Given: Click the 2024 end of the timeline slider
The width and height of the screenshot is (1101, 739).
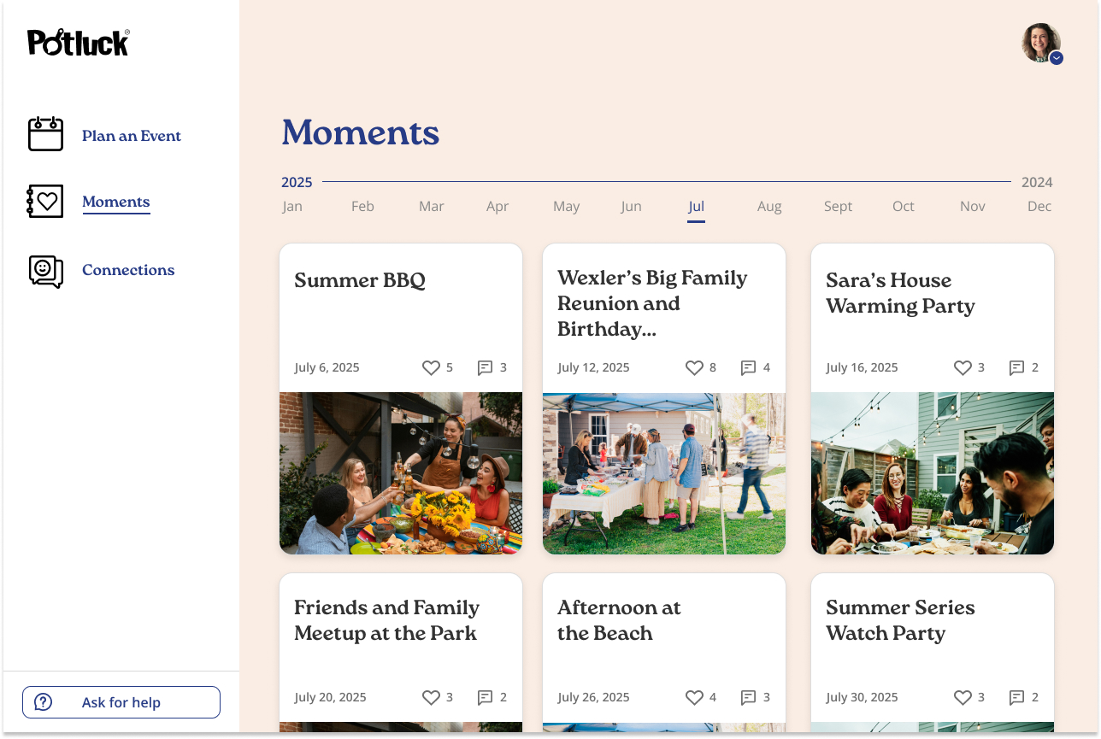Looking at the screenshot, I should (1037, 182).
